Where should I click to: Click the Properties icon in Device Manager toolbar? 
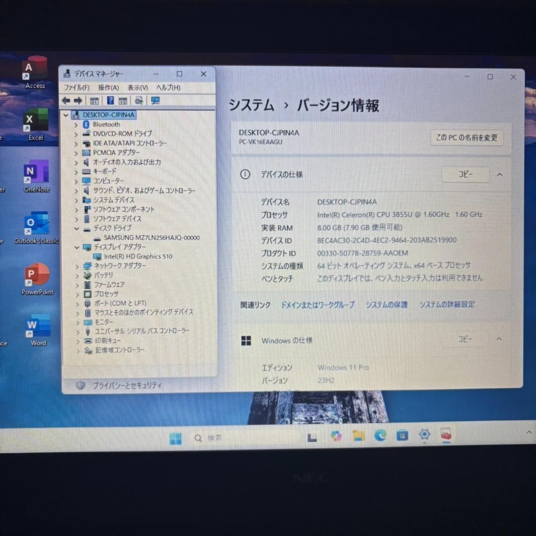(x=123, y=101)
